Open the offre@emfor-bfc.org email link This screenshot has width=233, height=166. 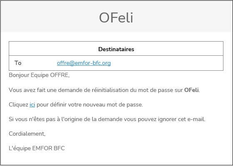click(84, 63)
